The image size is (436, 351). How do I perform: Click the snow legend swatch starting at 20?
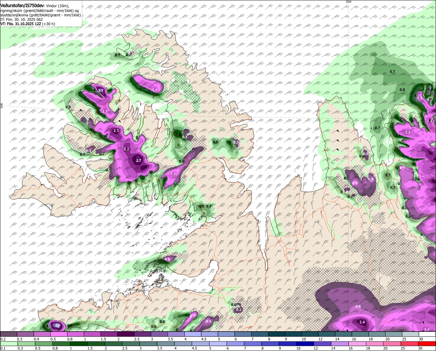point(394,334)
